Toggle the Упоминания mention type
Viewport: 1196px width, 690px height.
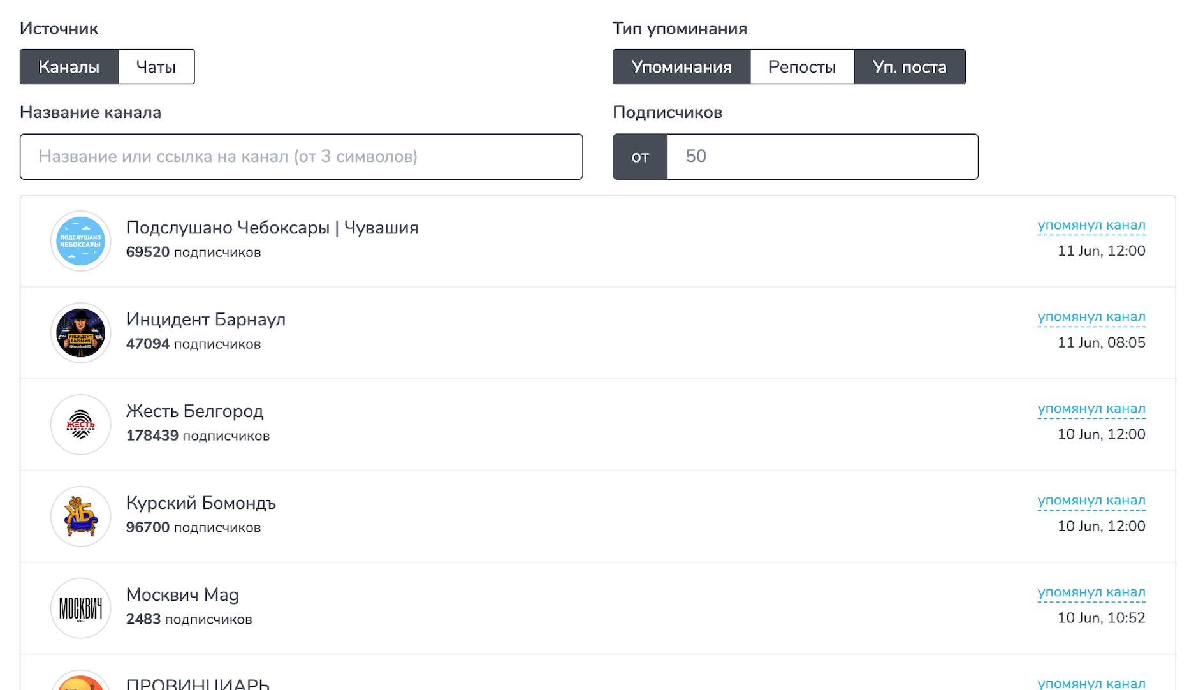tap(682, 67)
